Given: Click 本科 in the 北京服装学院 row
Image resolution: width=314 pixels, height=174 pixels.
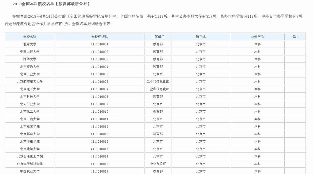Looking at the screenshot, I should point(257,126).
